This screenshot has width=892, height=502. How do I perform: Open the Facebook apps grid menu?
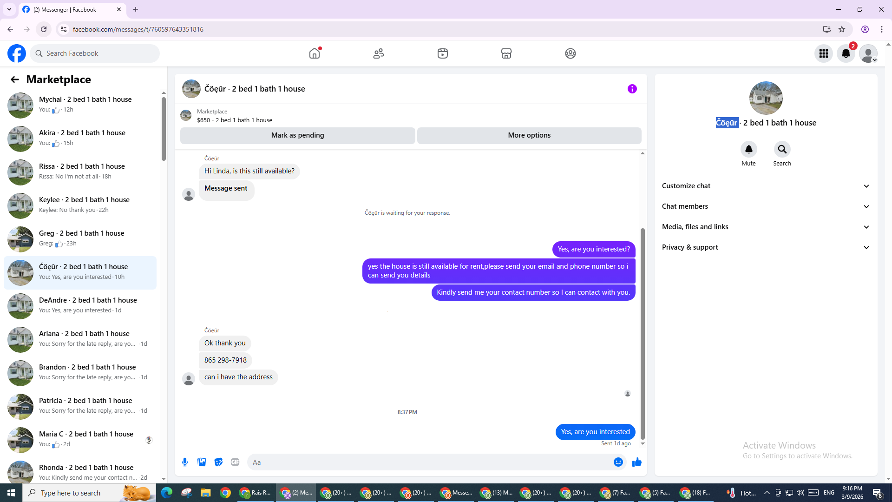click(823, 53)
